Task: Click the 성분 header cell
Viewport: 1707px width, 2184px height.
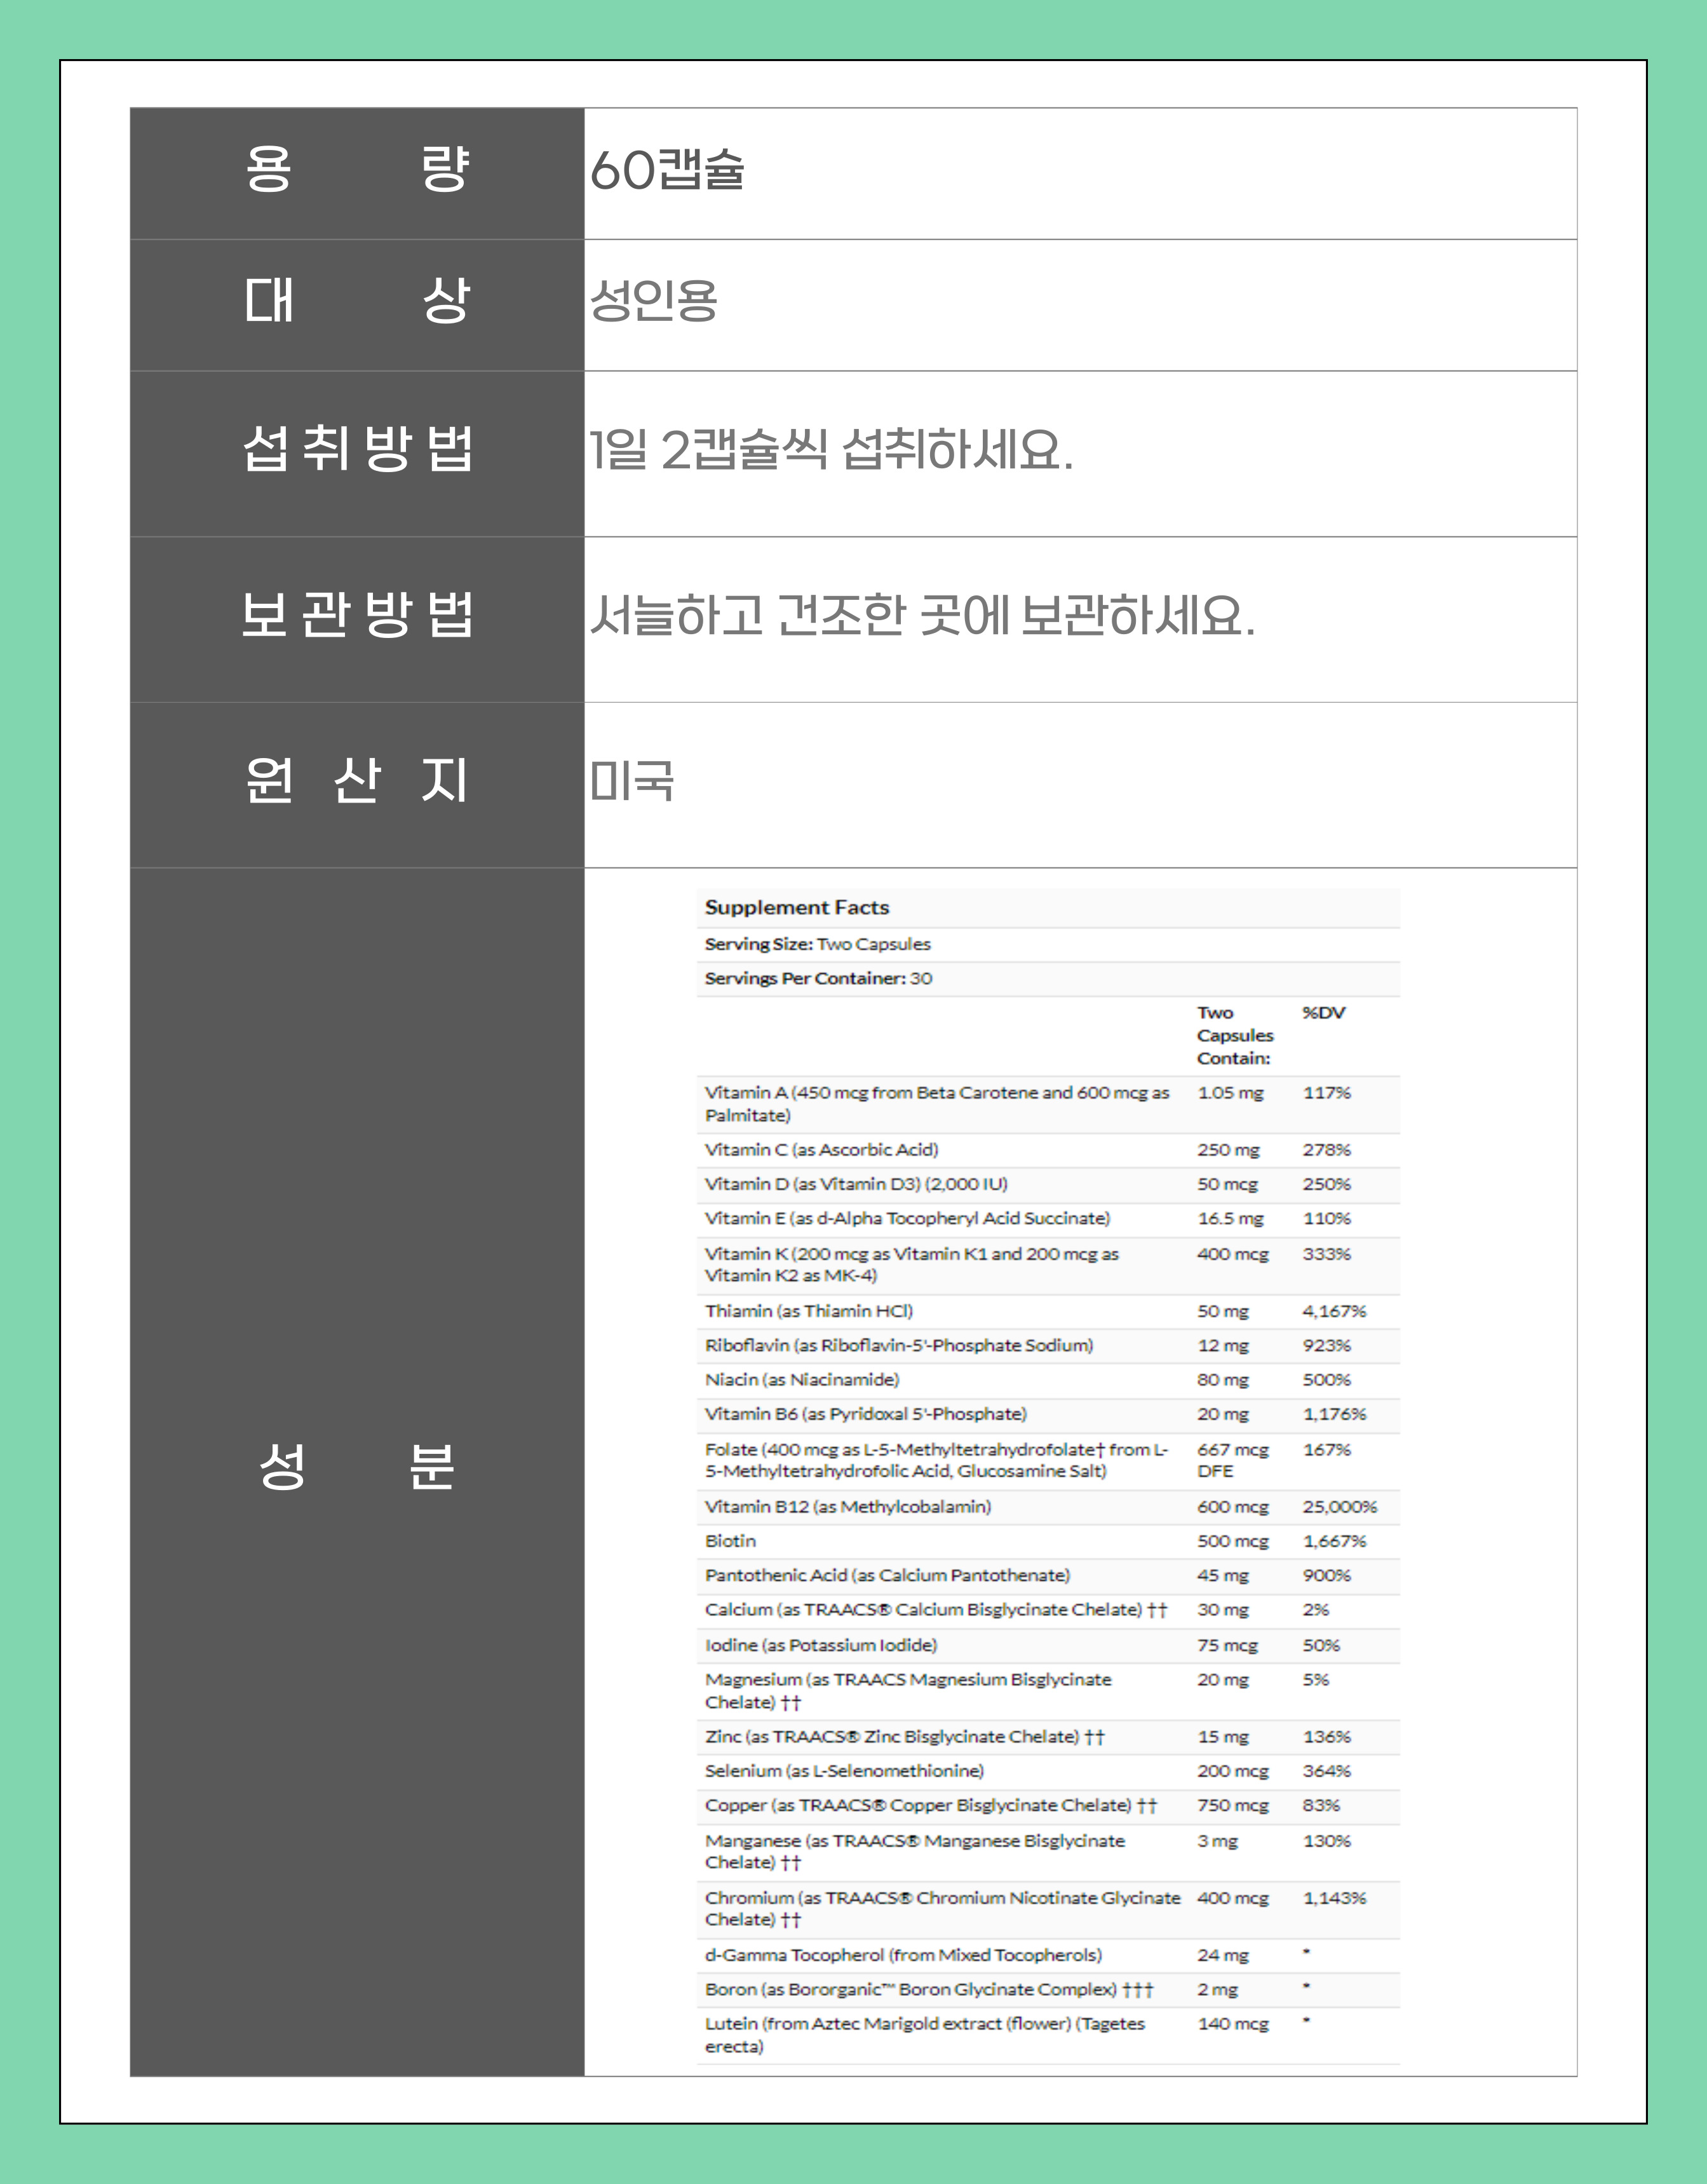Action: pyautogui.click(x=357, y=1471)
